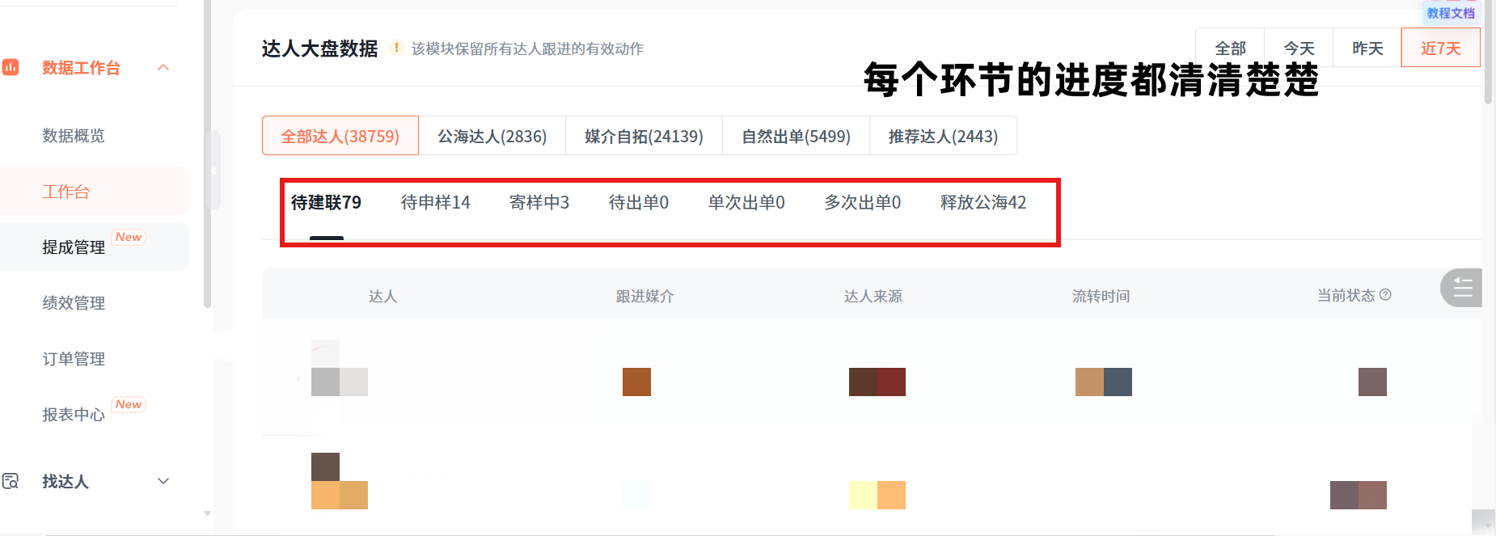Screen dimensions: 1496x536
Task: Show the 释放公海42 stage list
Action: pos(983,203)
